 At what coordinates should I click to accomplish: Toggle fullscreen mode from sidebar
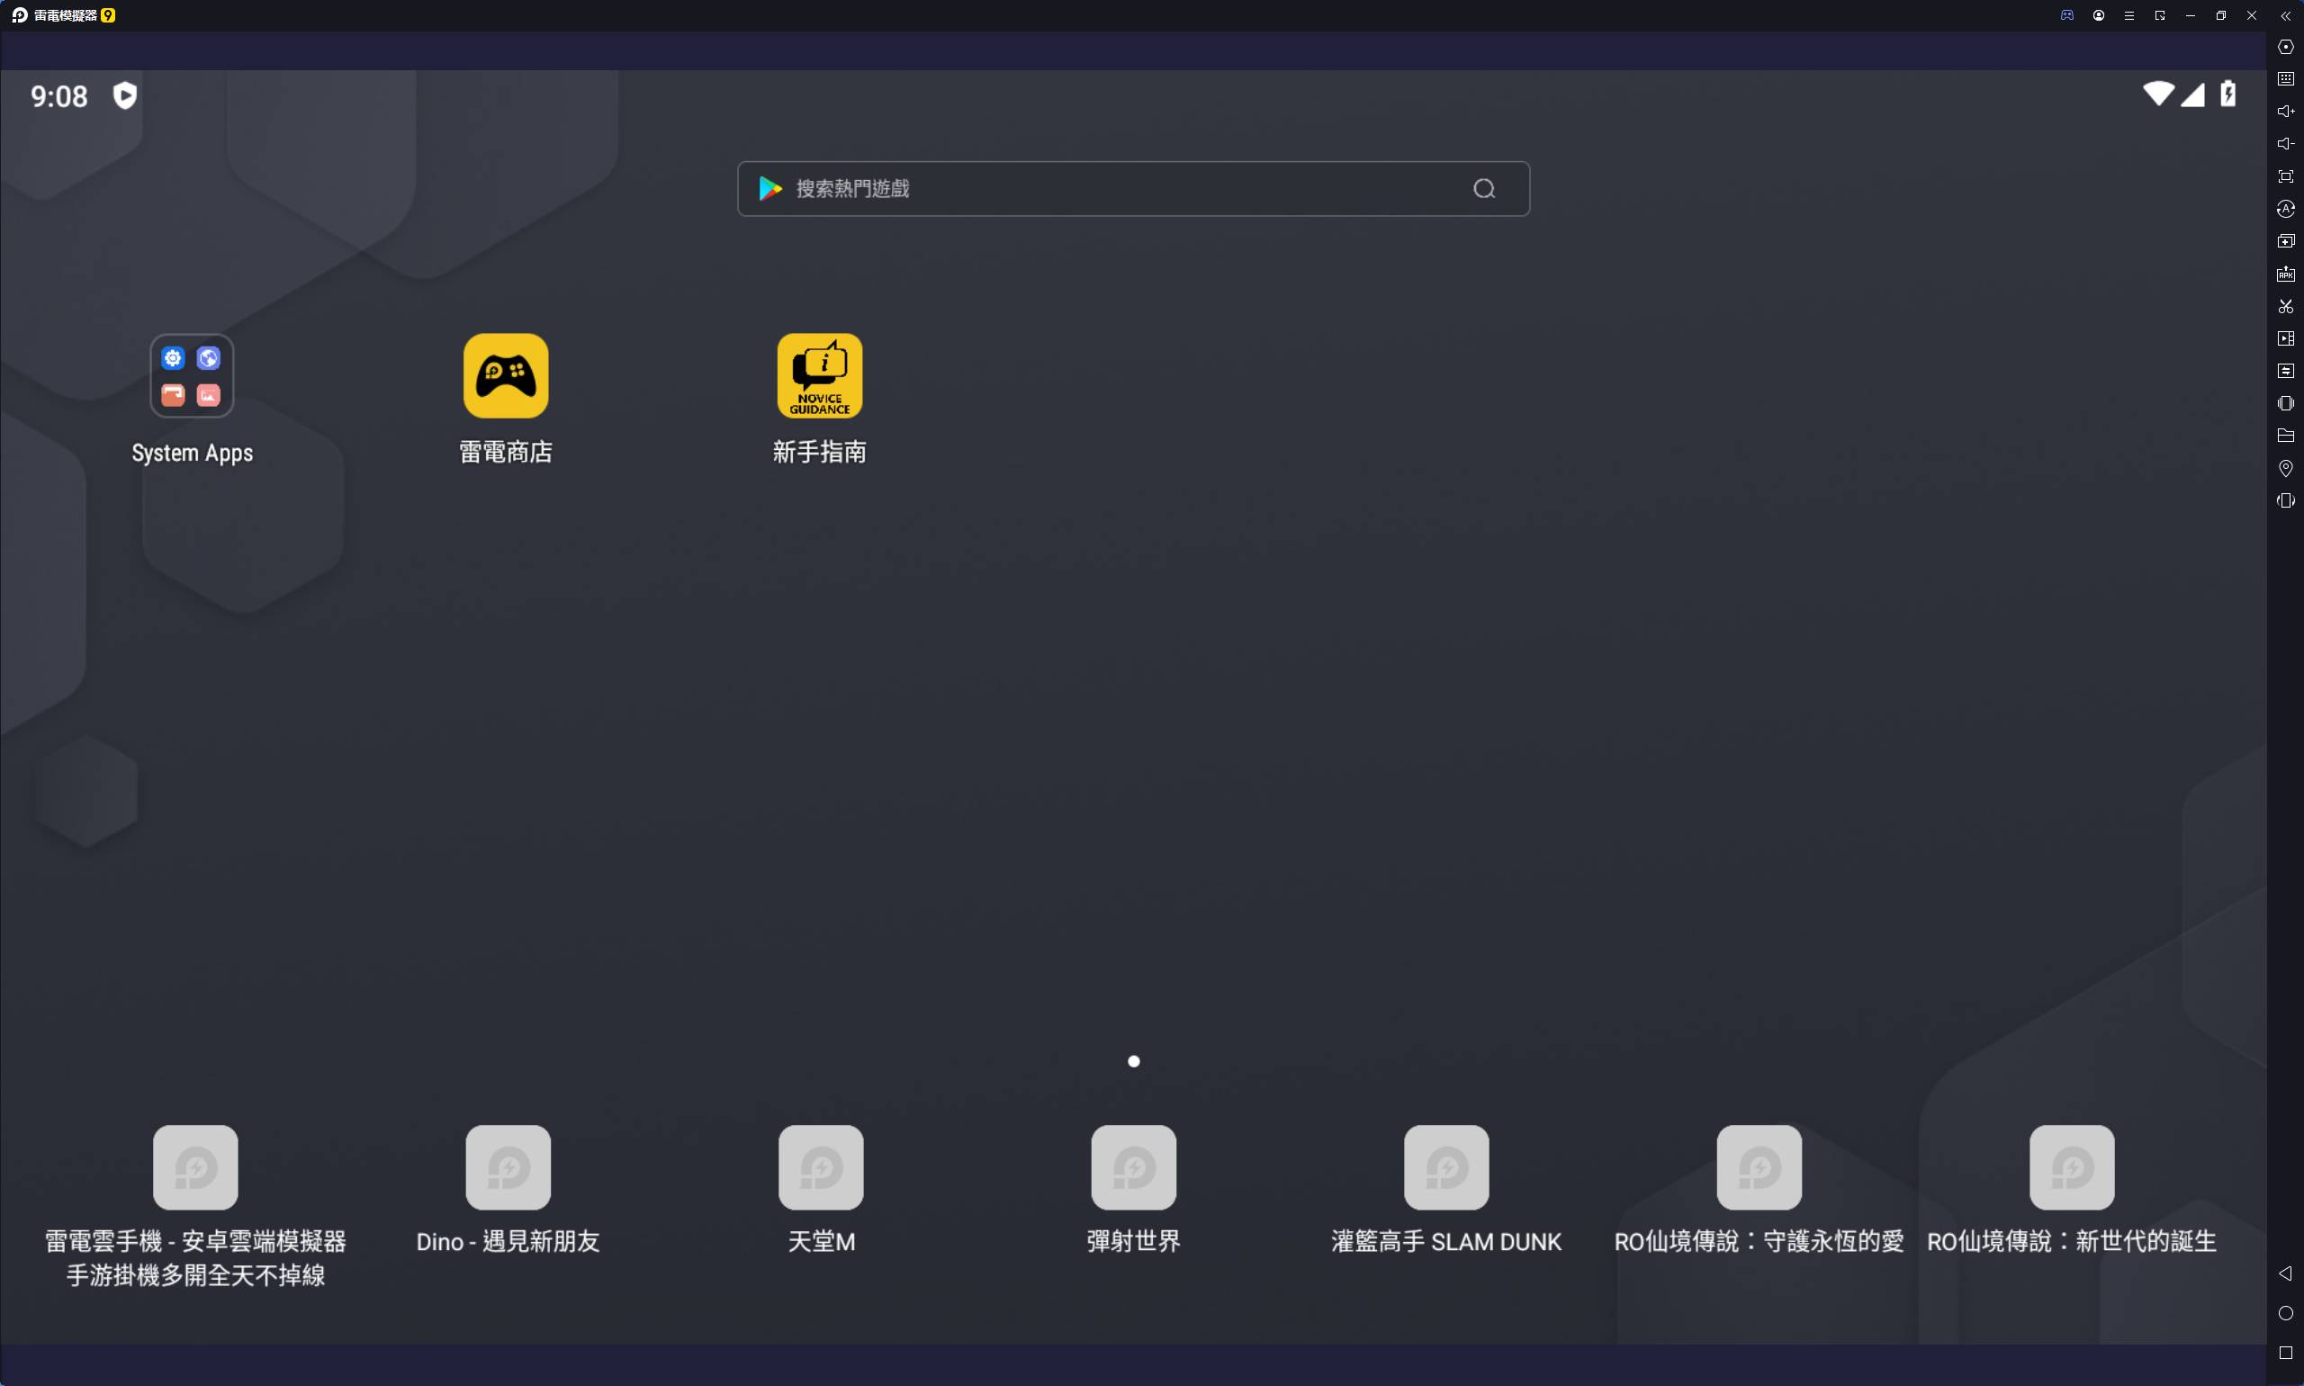tap(2285, 176)
